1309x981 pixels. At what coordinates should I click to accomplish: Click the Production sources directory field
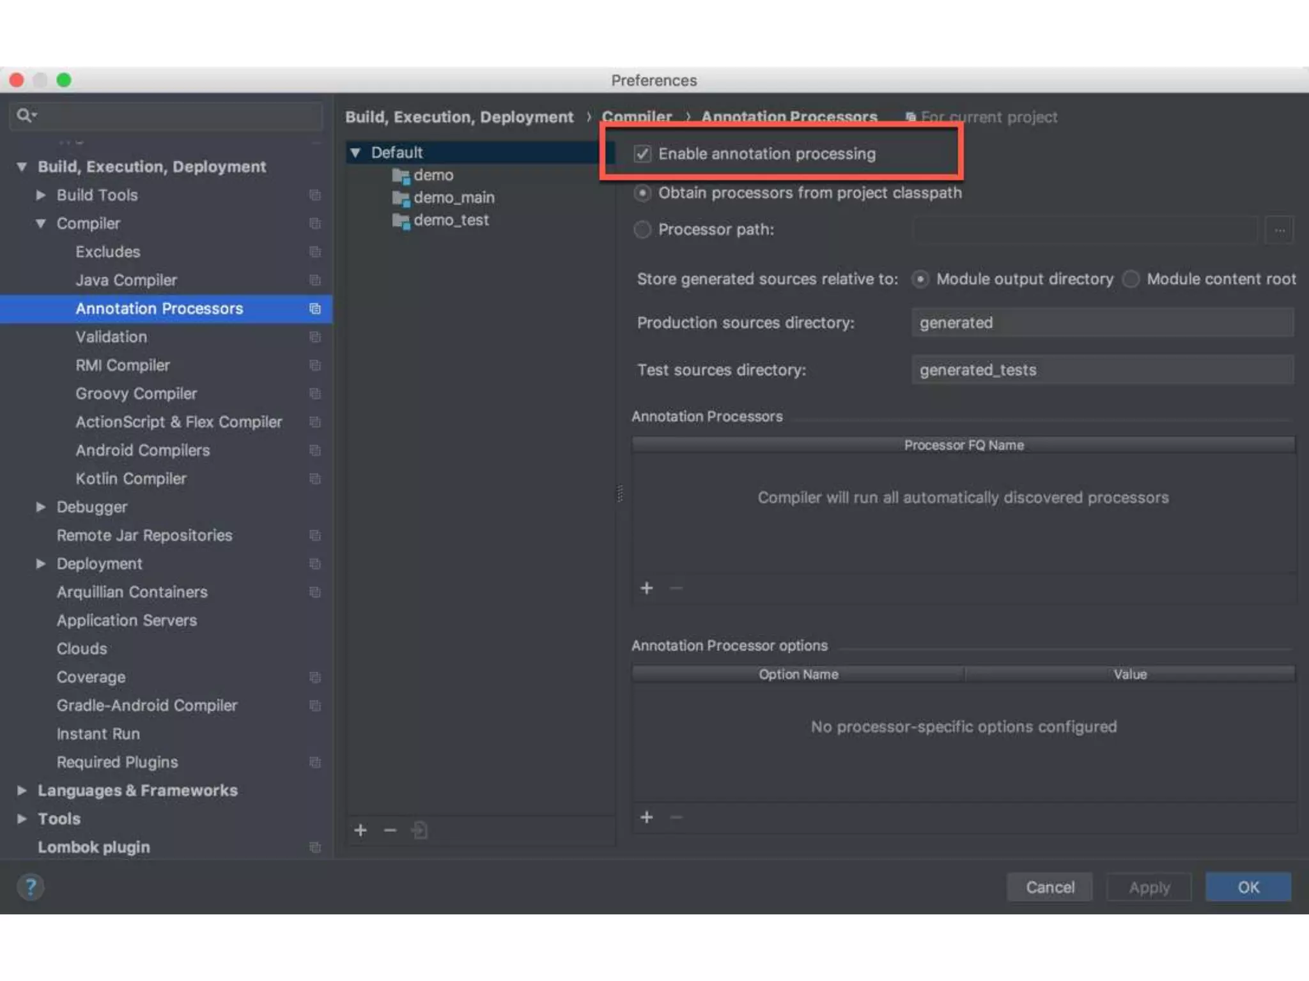(x=1102, y=323)
